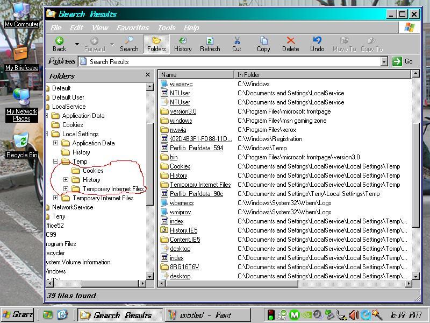Image resolution: width=430 pixels, height=323 pixels.
Task: Expand Application Data under Local Settings
Action: click(56, 143)
